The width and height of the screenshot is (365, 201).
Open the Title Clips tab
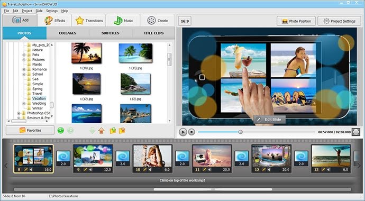(153, 33)
